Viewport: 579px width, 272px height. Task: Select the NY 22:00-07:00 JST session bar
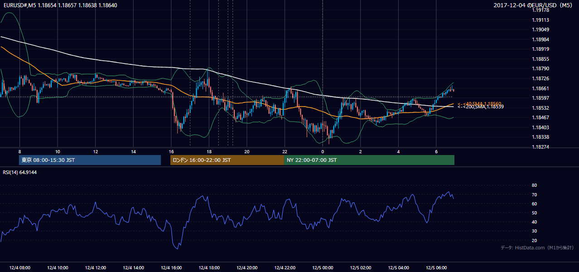[369, 160]
